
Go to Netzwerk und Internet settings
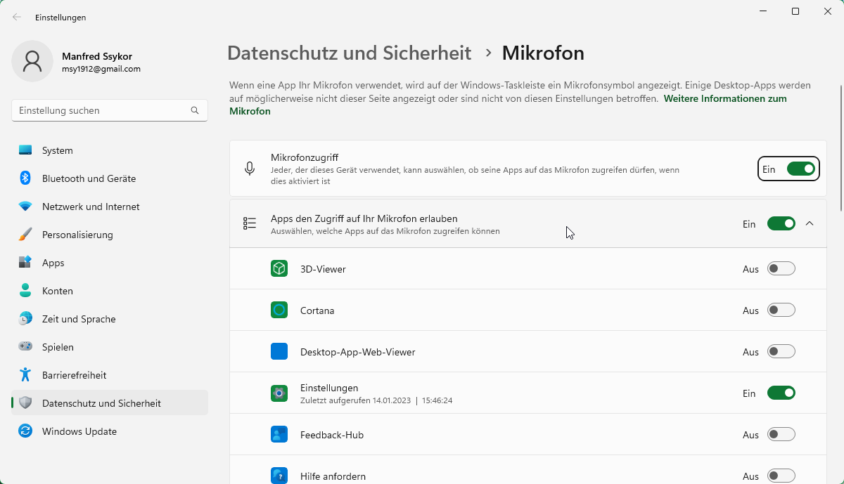click(91, 207)
